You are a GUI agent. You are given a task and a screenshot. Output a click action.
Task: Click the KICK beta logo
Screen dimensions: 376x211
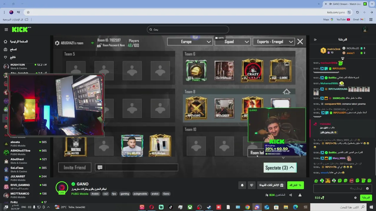coord(21,29)
